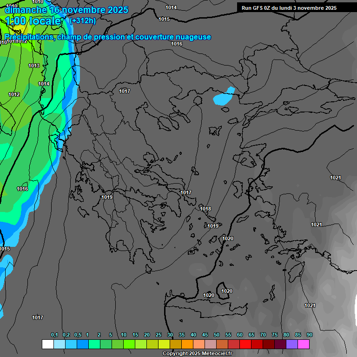Select the magenta 90 legend swatch

[x=304, y=344]
